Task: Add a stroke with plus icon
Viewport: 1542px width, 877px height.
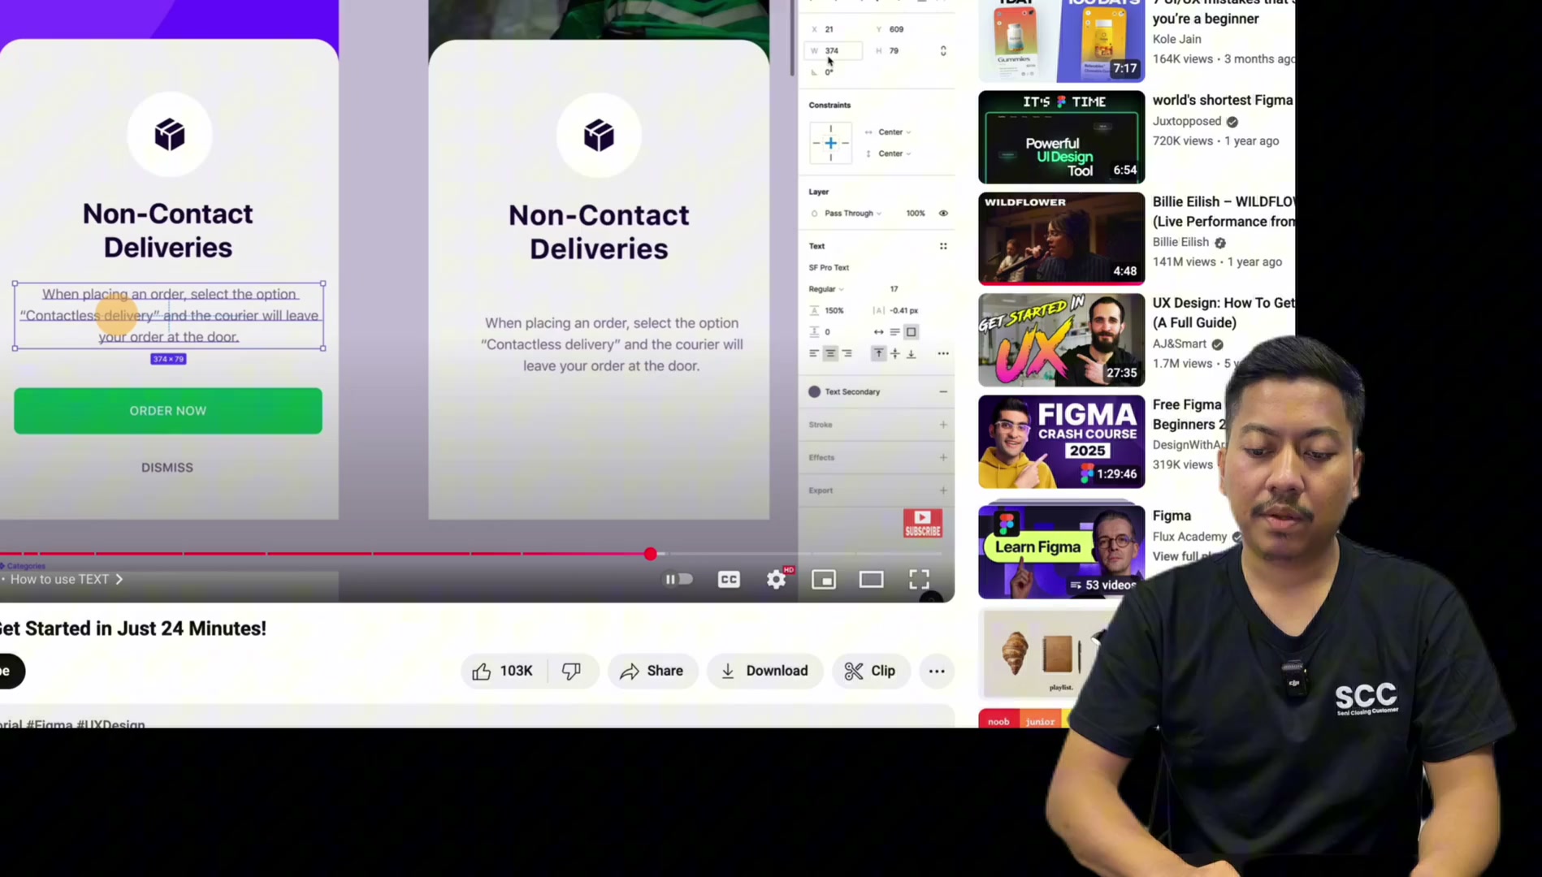Action: tap(943, 425)
